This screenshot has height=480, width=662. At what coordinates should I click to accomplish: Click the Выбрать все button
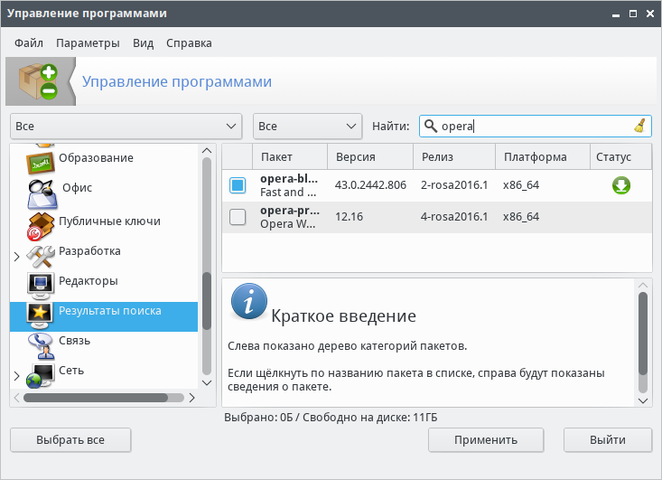click(x=70, y=440)
